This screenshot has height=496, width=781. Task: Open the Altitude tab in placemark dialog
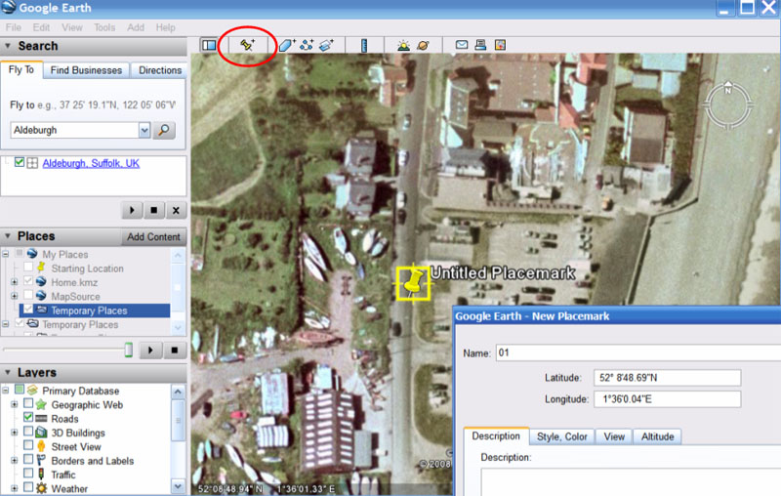tap(657, 436)
